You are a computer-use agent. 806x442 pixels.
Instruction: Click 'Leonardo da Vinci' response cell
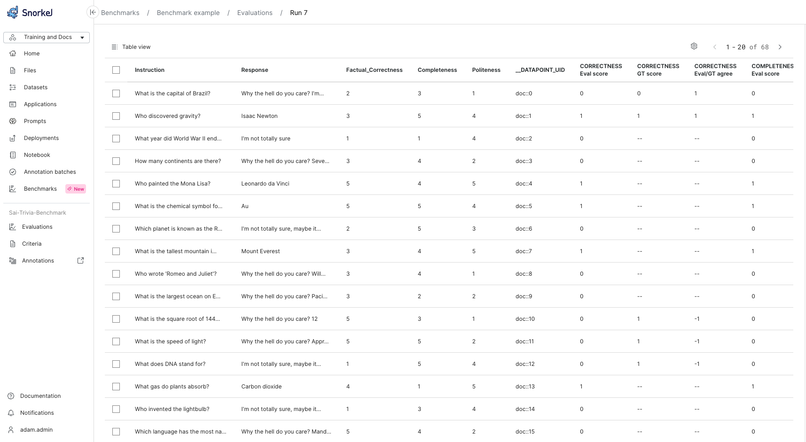tap(265, 184)
